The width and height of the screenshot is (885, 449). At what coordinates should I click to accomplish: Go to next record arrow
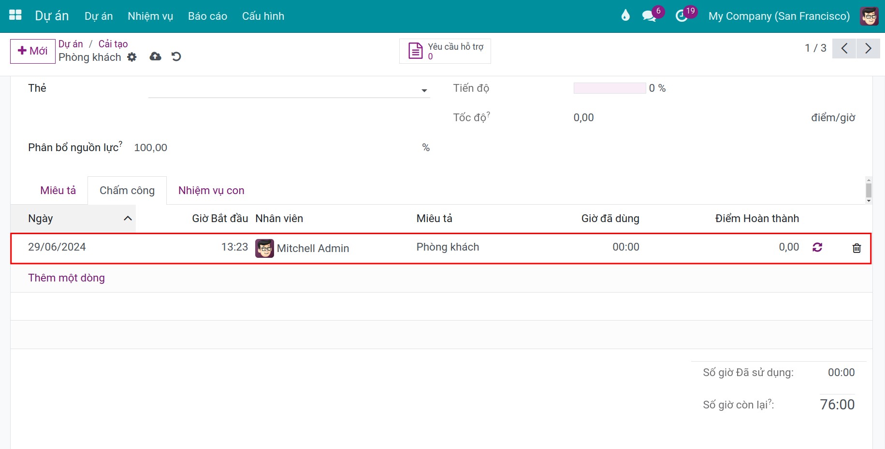coord(868,48)
